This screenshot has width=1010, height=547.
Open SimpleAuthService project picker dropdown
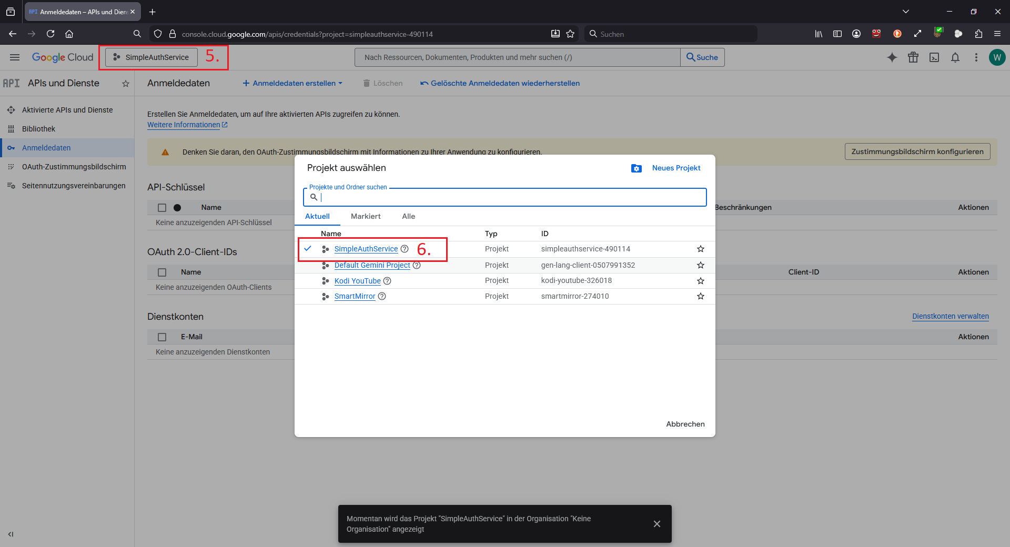(x=151, y=57)
